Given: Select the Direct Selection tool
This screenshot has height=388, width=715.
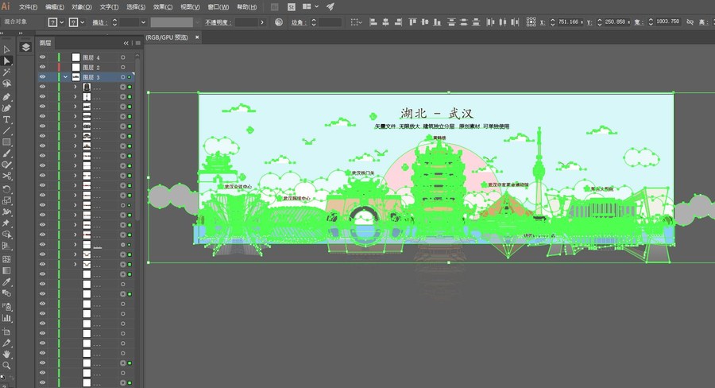Looking at the screenshot, I should tap(6, 60).
